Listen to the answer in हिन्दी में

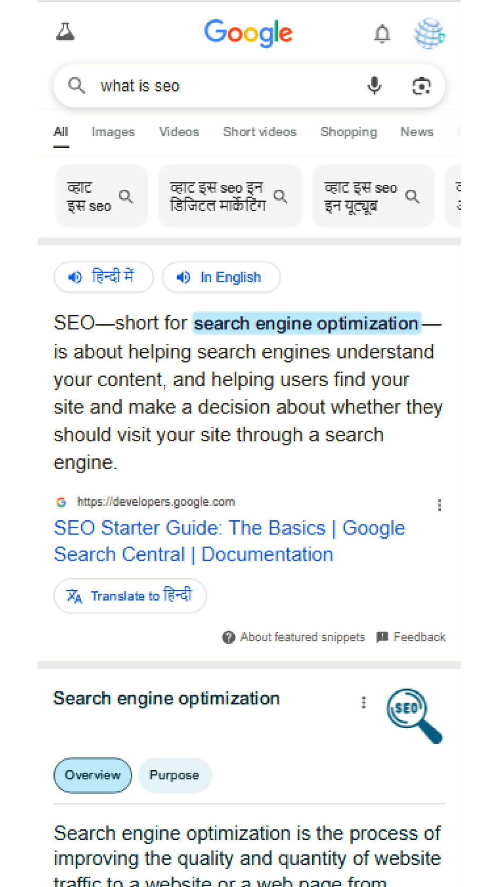103,277
